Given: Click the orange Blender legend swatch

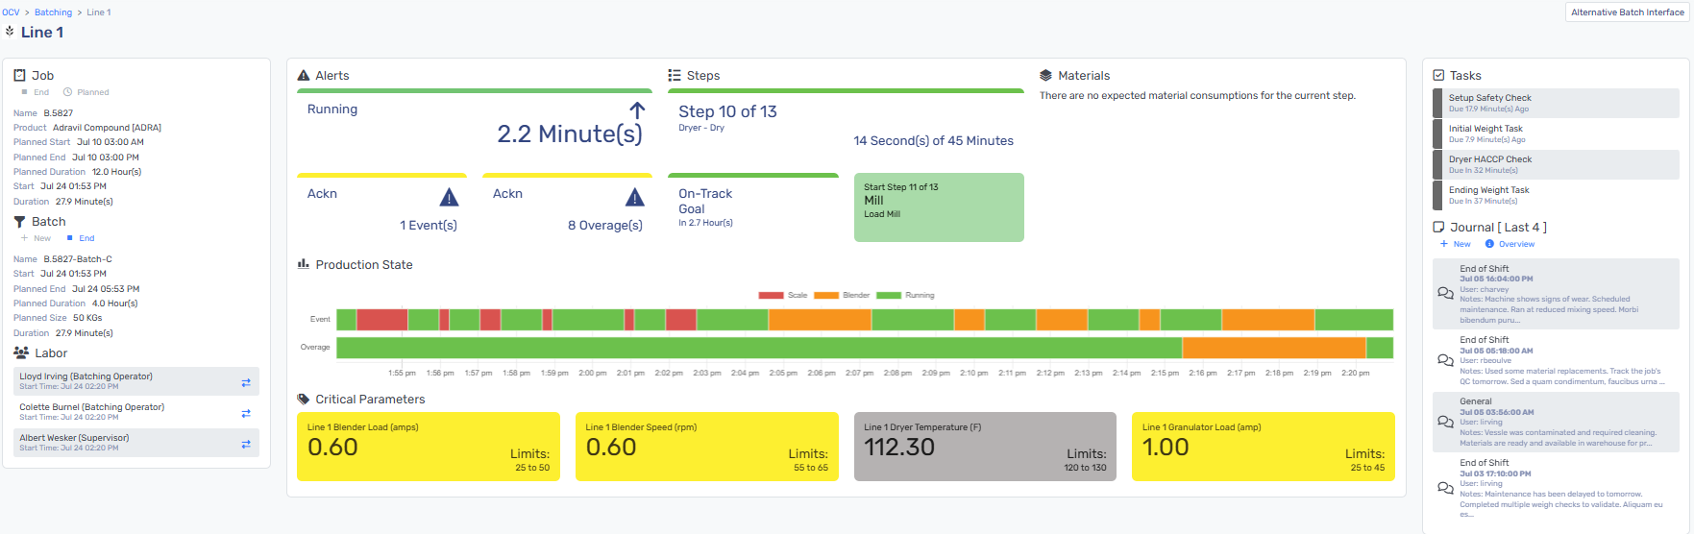Looking at the screenshot, I should (826, 295).
